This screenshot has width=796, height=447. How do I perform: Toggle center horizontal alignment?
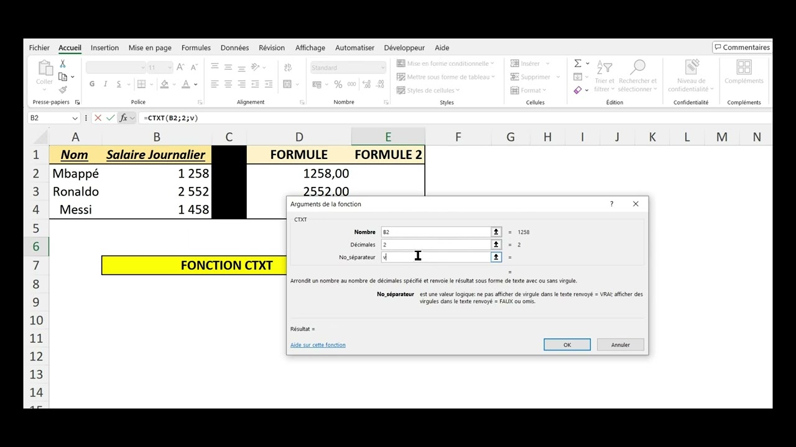click(228, 84)
